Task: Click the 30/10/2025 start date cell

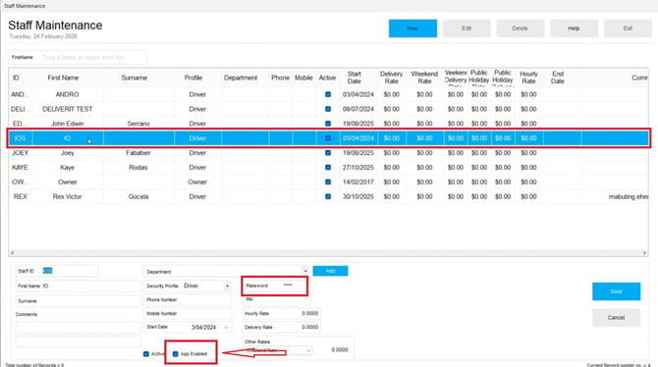Action: coord(357,196)
